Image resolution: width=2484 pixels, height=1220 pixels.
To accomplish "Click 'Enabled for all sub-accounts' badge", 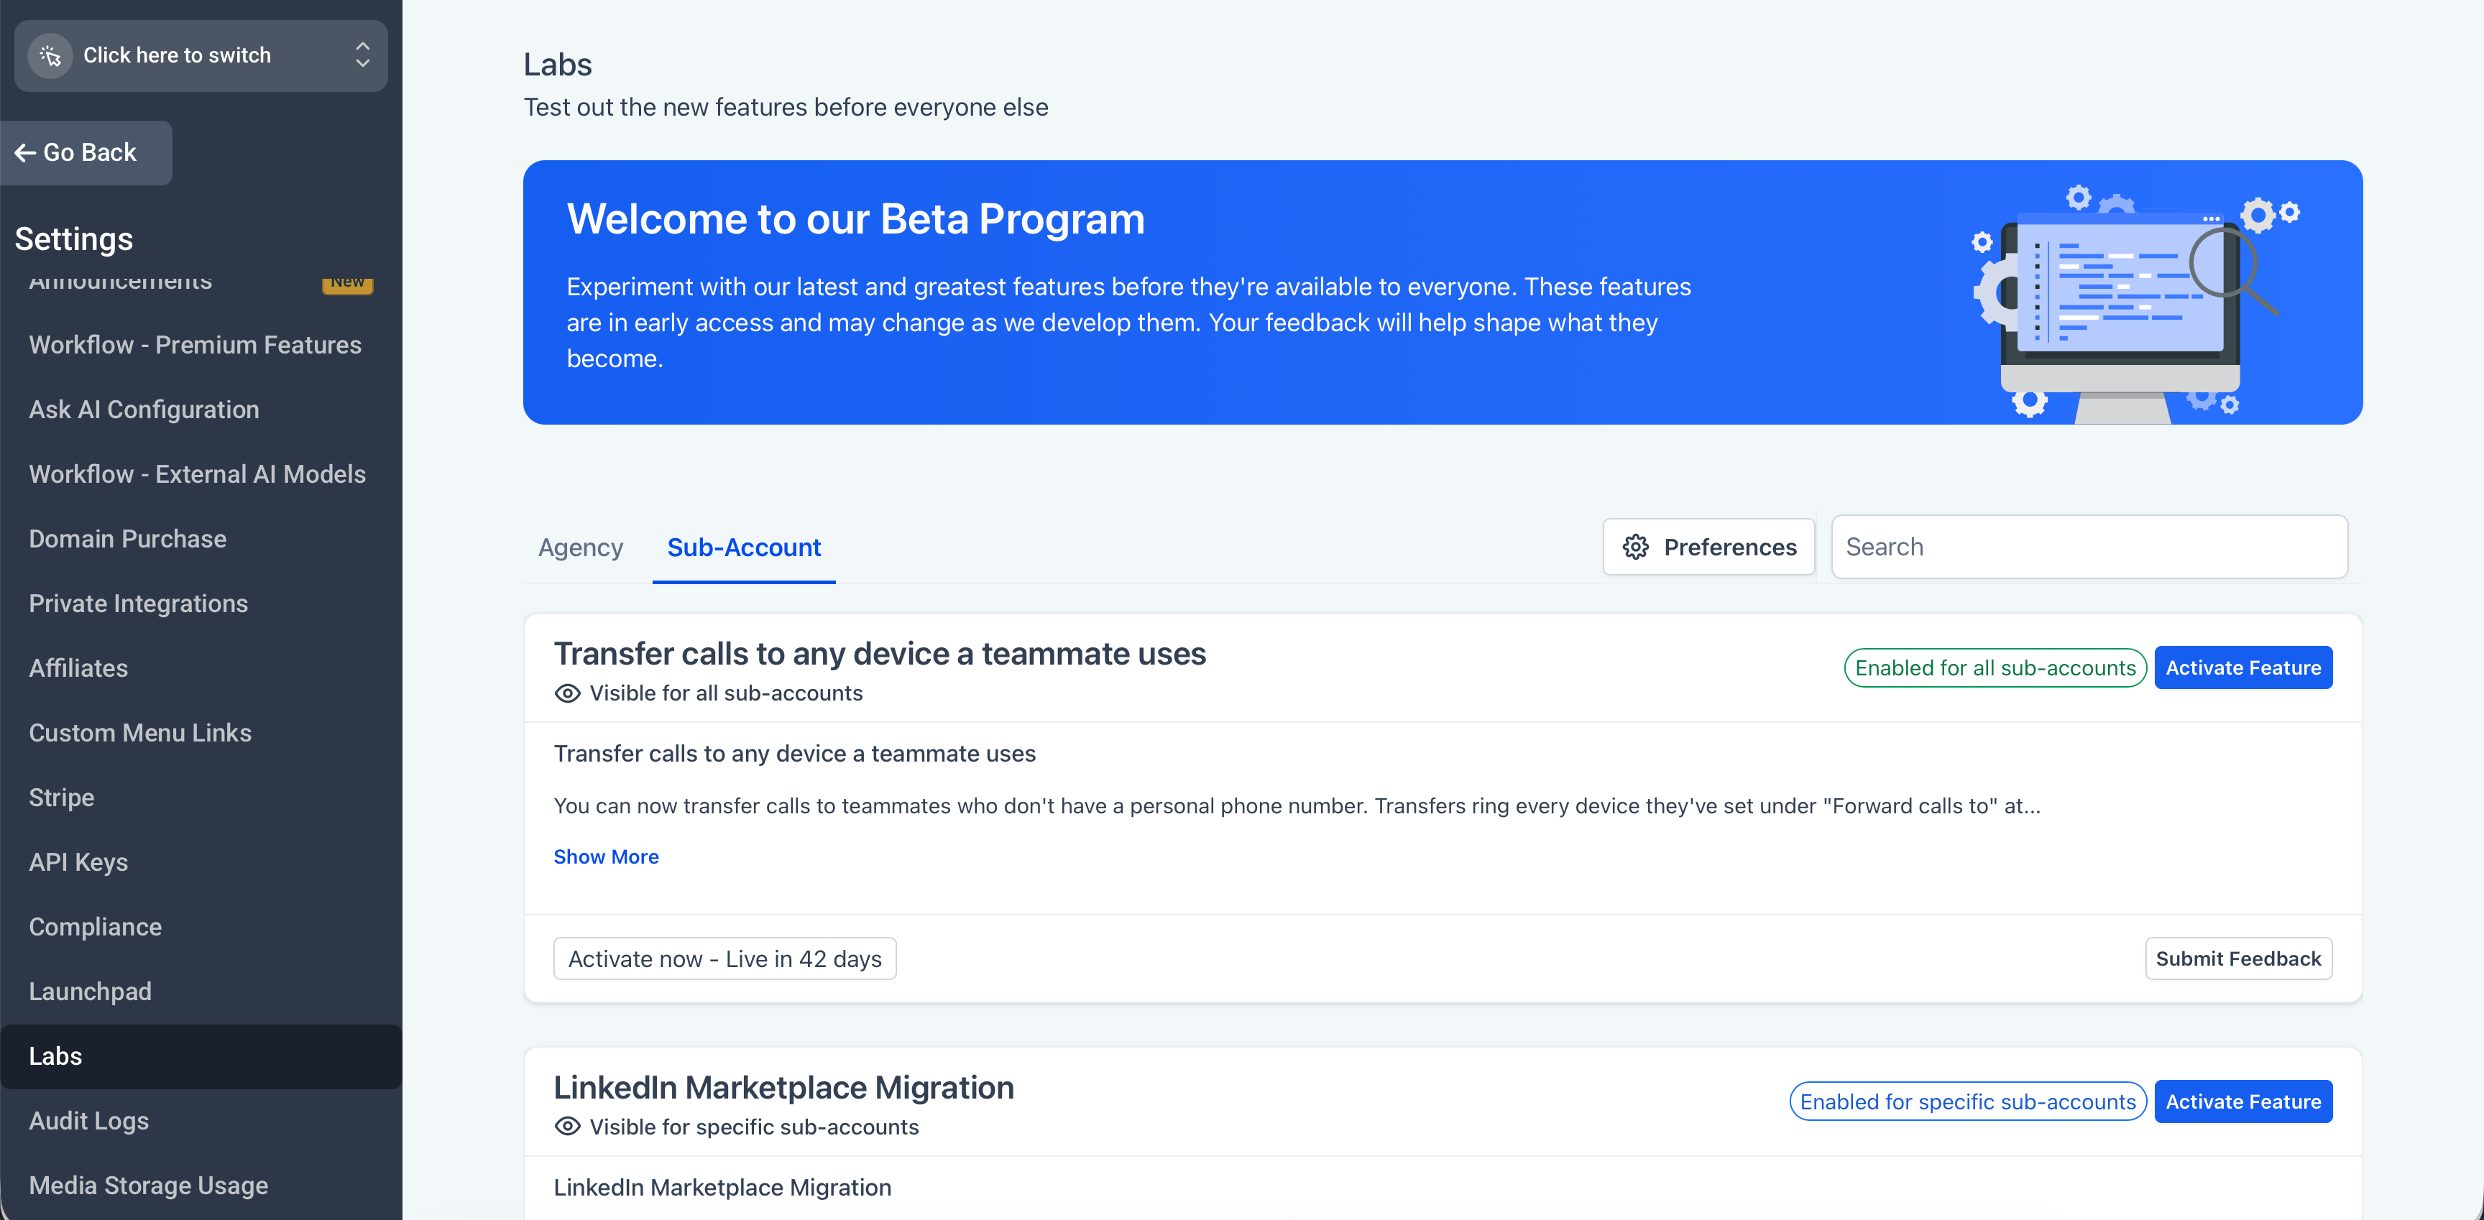I will (1995, 667).
